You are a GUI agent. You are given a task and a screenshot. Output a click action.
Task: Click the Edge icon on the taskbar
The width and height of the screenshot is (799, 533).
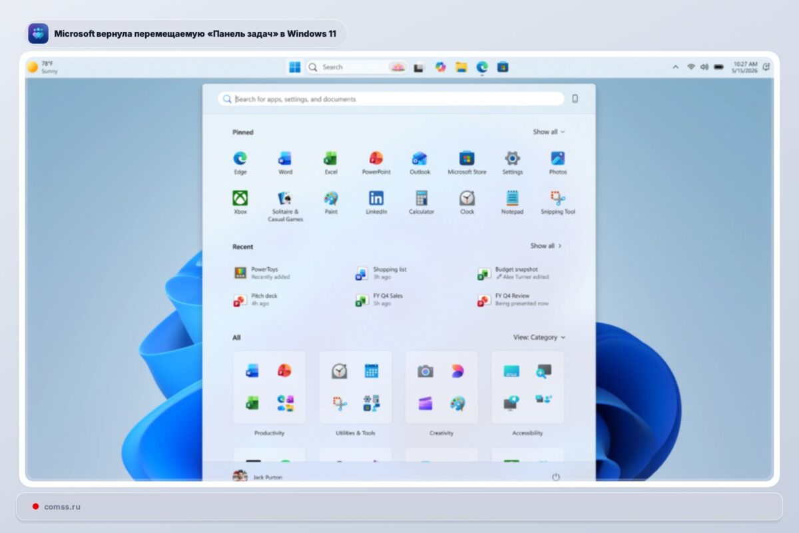482,67
